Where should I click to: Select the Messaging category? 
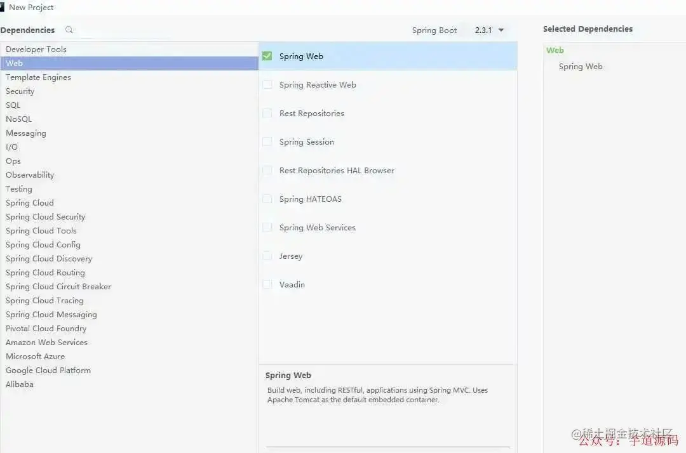click(x=130, y=133)
